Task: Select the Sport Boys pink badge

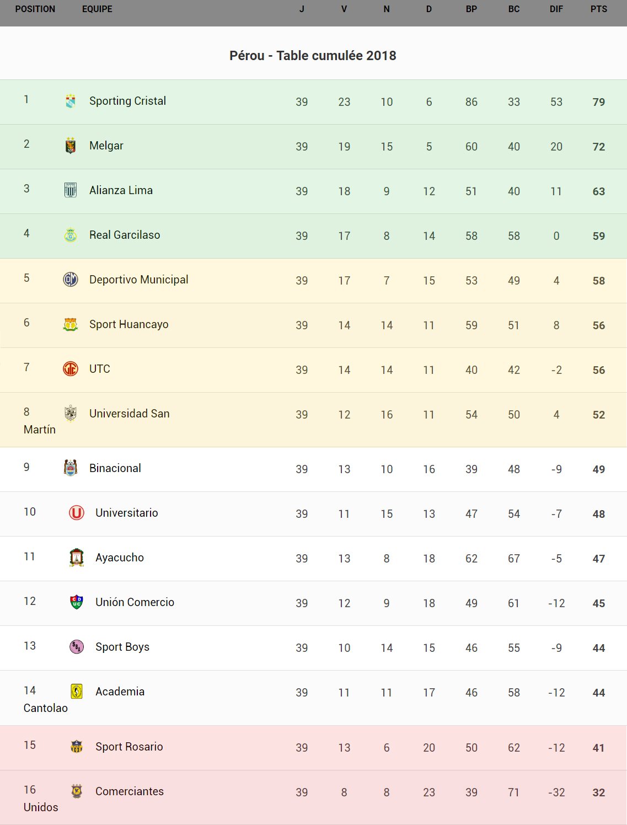Action: (77, 647)
